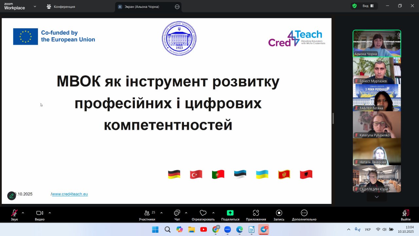This screenshot has height=236, width=419.
Task: Select Ернест Муртазієв video thumbnail
Action: click(377, 70)
